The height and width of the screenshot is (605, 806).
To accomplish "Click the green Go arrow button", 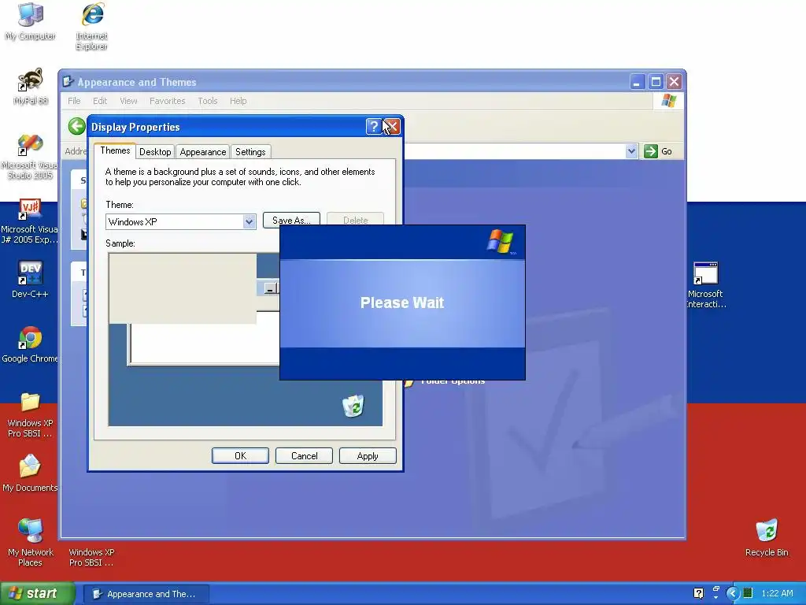I will tap(651, 151).
